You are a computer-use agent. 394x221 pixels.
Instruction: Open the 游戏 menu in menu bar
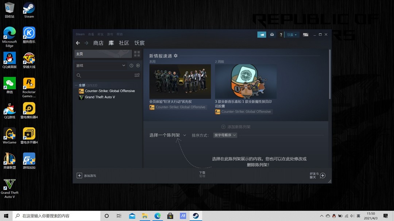click(110, 34)
